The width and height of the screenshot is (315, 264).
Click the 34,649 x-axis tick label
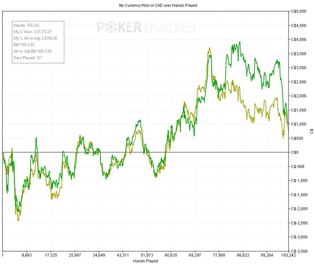point(99,255)
